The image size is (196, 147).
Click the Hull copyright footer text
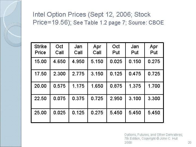coord(154,139)
